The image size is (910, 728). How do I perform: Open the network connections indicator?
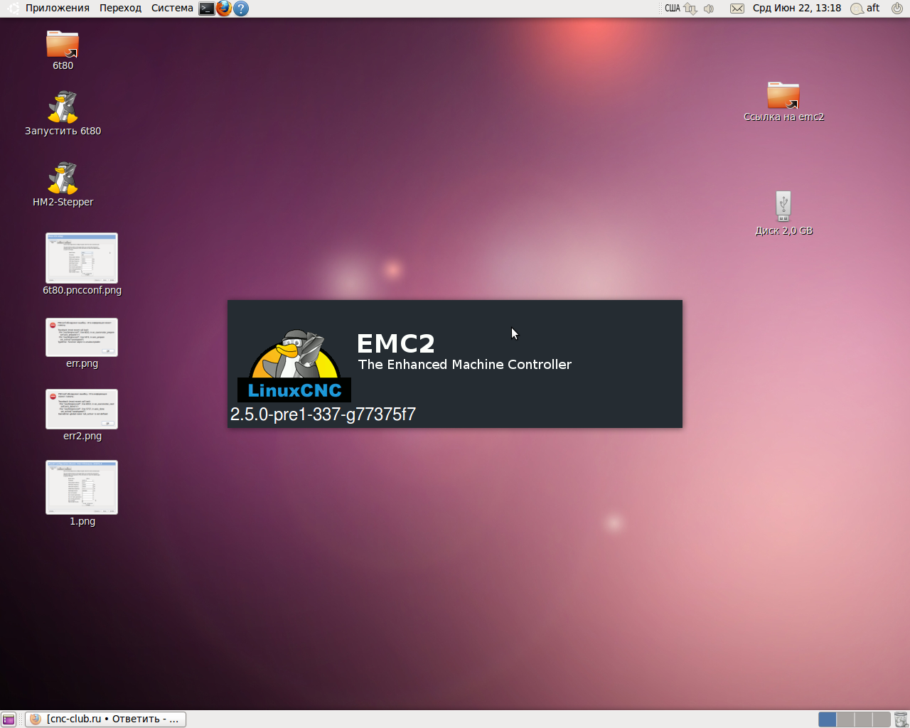[690, 9]
